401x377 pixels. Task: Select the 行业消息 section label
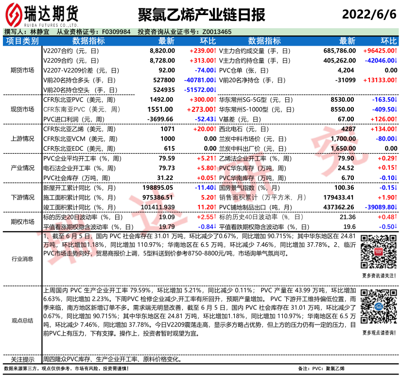(x=22, y=259)
